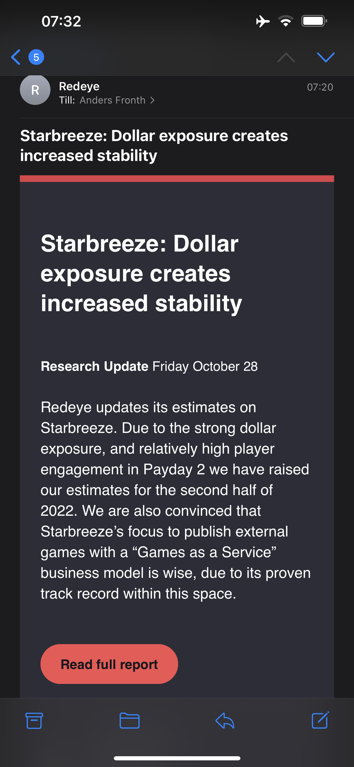354x767 pixels.
Task: Tap the 07:20 message timestamp
Action: (x=320, y=87)
